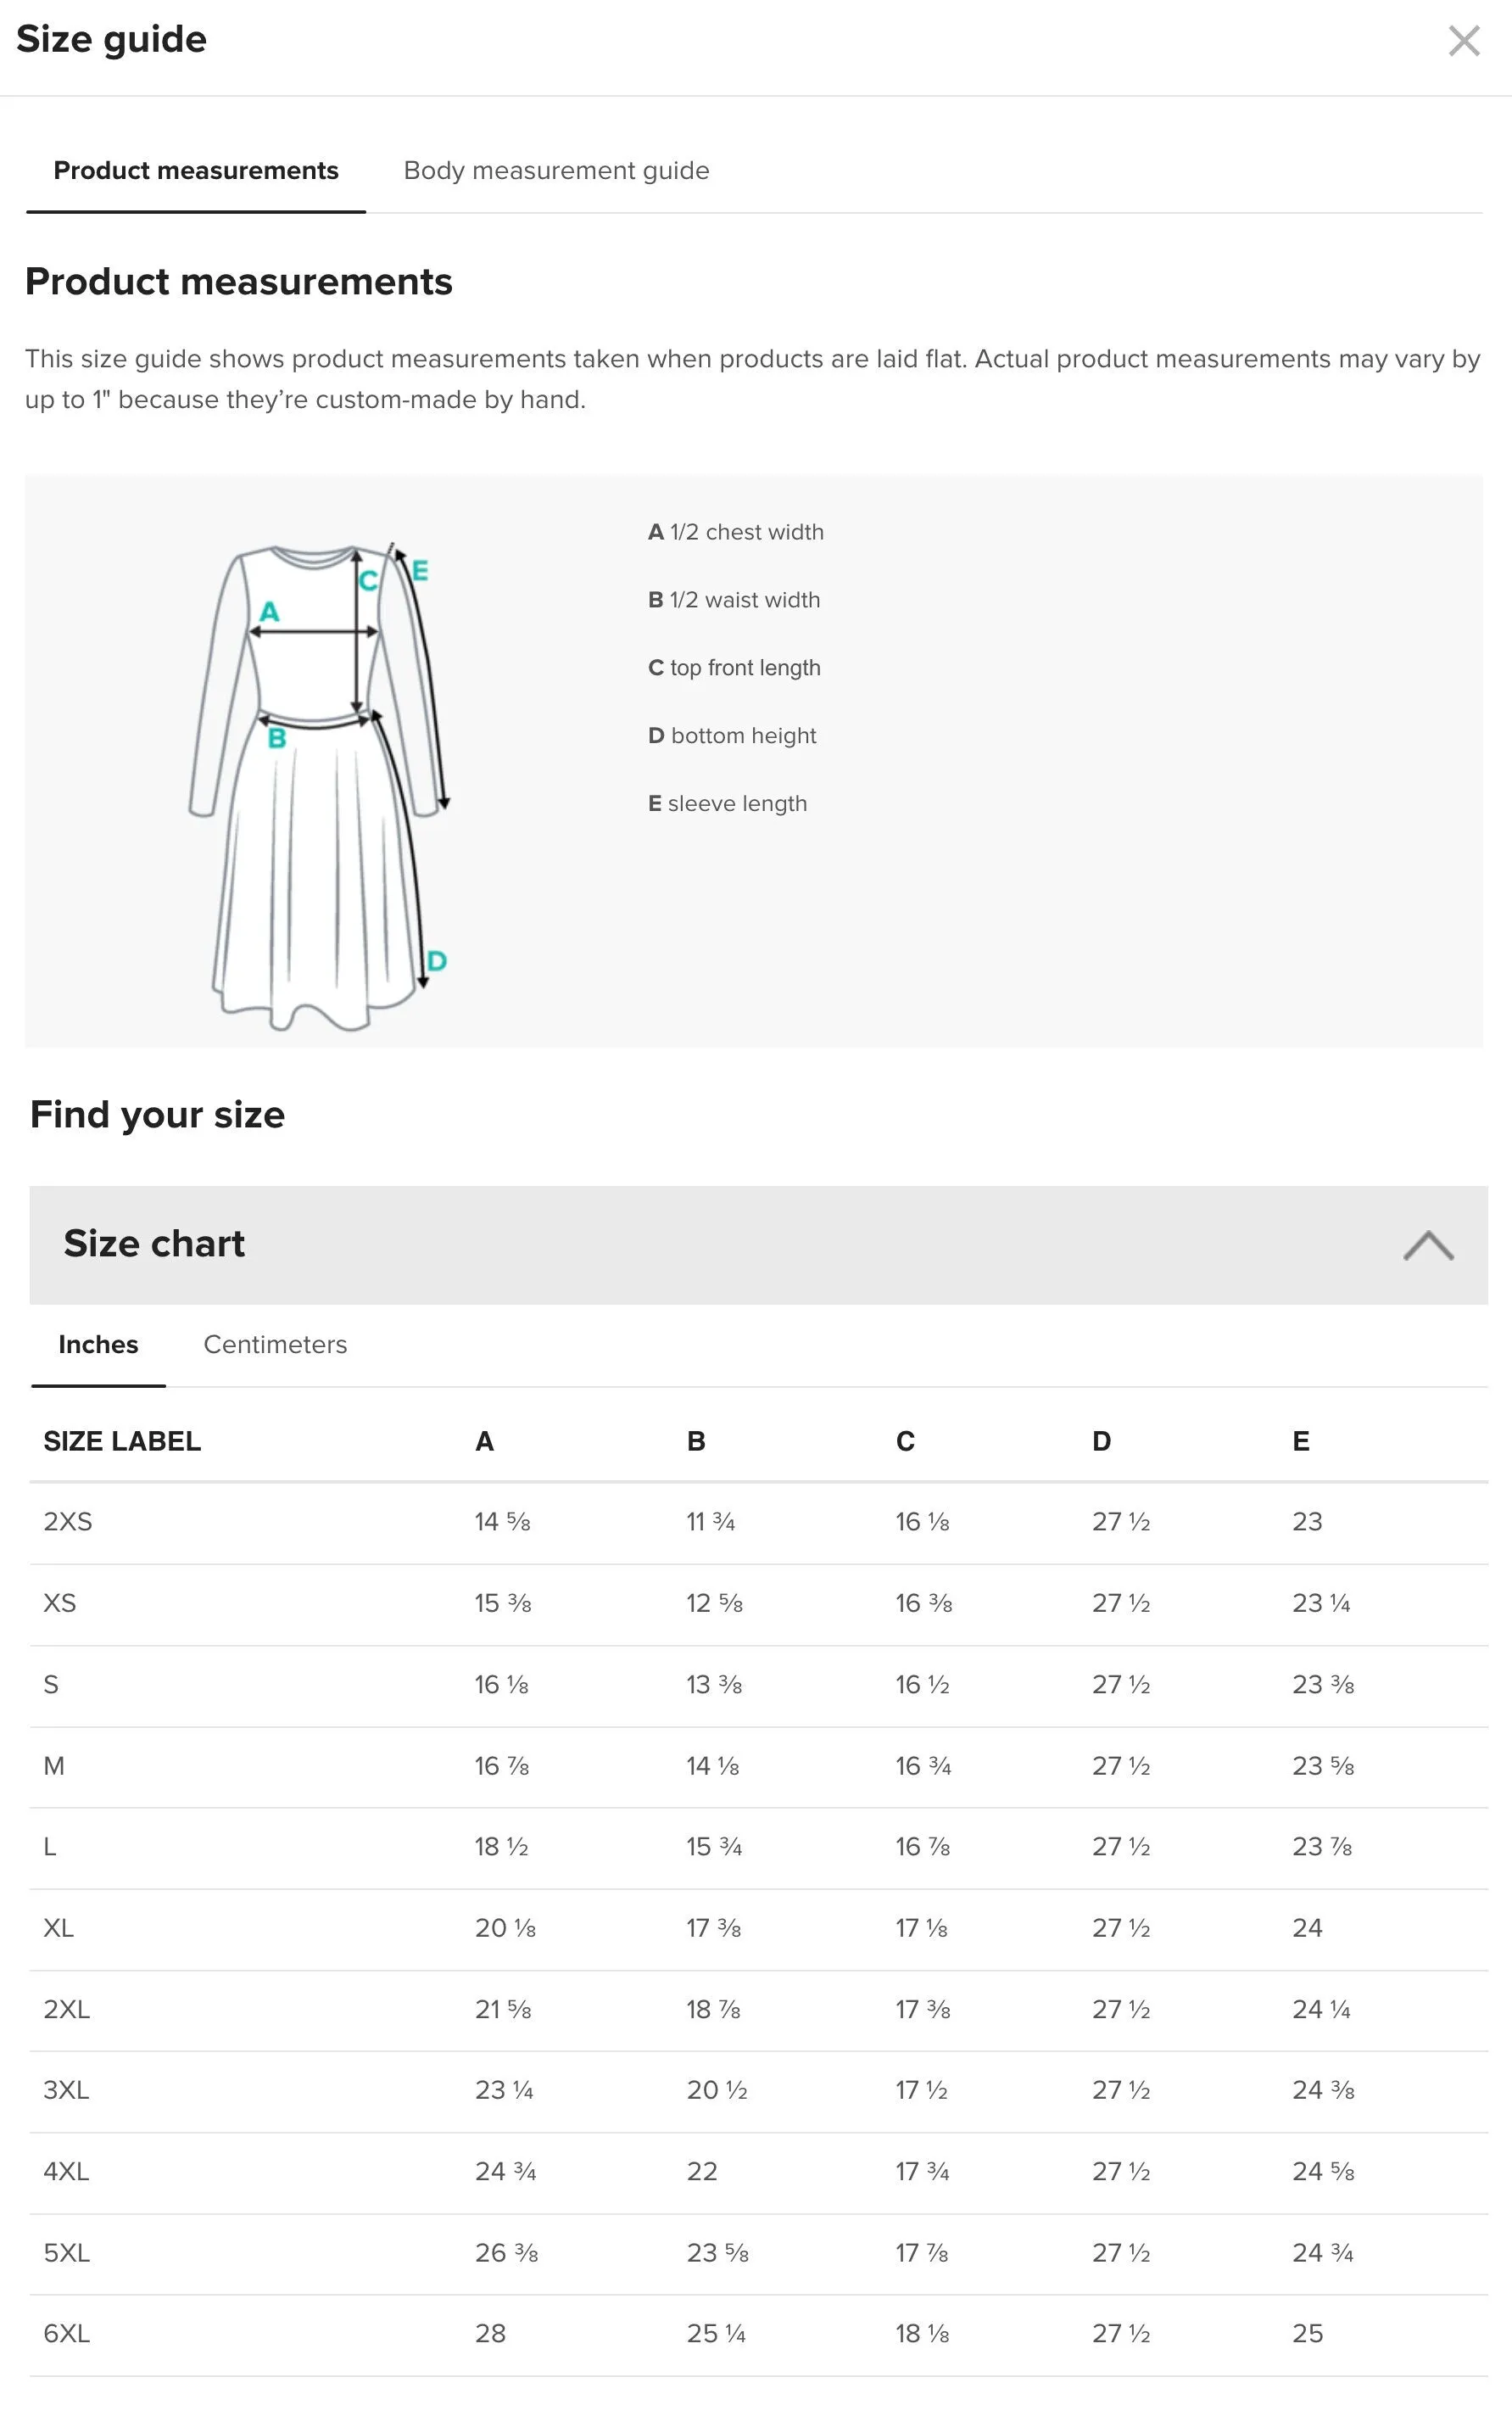Select the 2XS size row label
1512x2433 pixels.
coord(68,1522)
